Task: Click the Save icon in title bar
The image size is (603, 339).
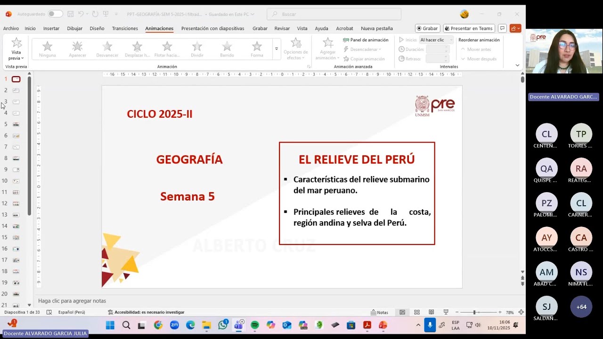Action: pyautogui.click(x=70, y=14)
